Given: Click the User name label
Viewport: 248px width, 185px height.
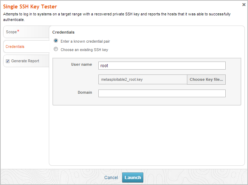Looking at the screenshot, I should 82,65.
